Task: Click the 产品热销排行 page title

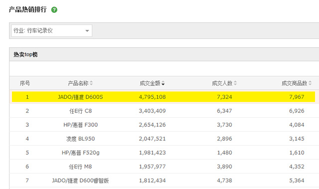Action: pos(28,9)
